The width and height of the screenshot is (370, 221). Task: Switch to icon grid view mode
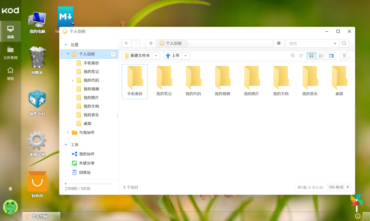[311, 56]
